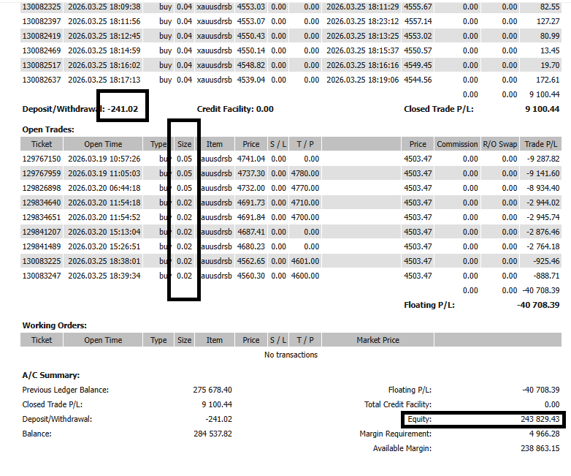Click the bold Closed Trade P/L total 9 100.44
Viewport: 571px width, 476px height.
tap(542, 109)
